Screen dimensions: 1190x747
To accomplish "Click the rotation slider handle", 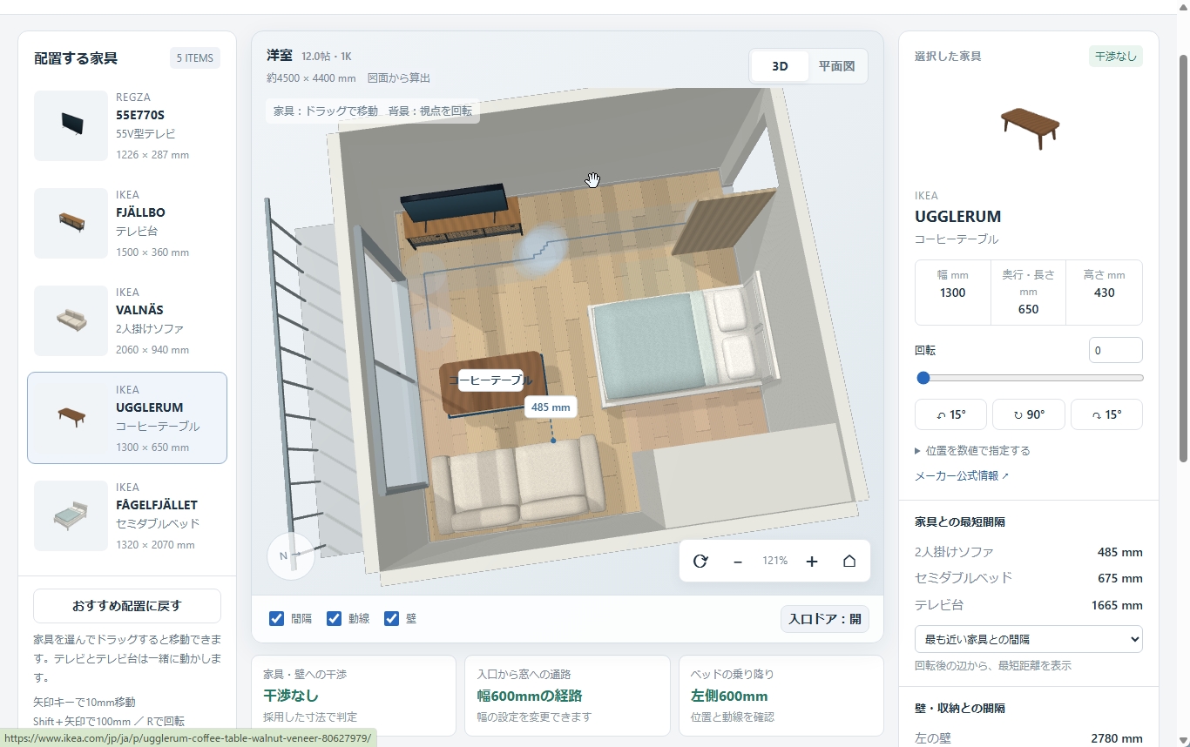I will tap(923, 378).
